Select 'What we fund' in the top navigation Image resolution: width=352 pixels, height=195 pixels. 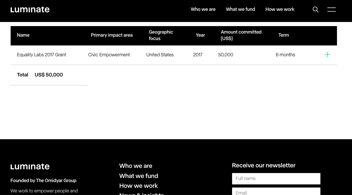pos(240,9)
